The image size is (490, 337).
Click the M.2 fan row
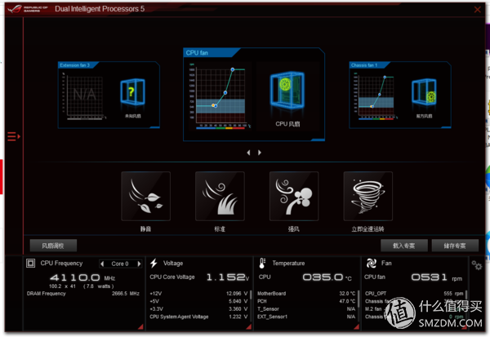click(x=414, y=309)
